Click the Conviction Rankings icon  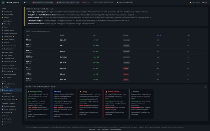(x=3, y=46)
